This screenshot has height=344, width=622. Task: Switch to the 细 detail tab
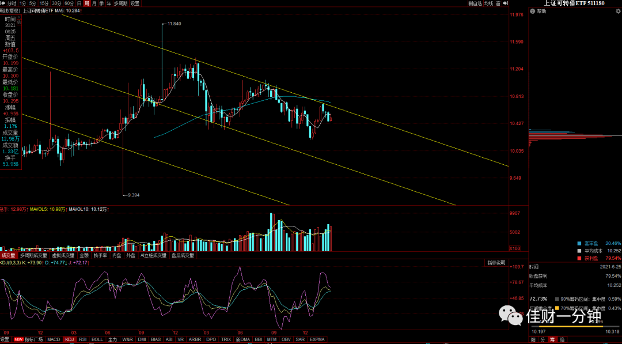pos(533,339)
